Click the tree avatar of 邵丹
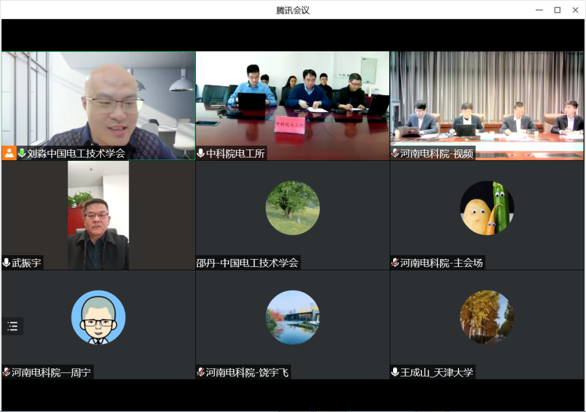Viewport: 586px width, 412px height. pyautogui.click(x=292, y=208)
